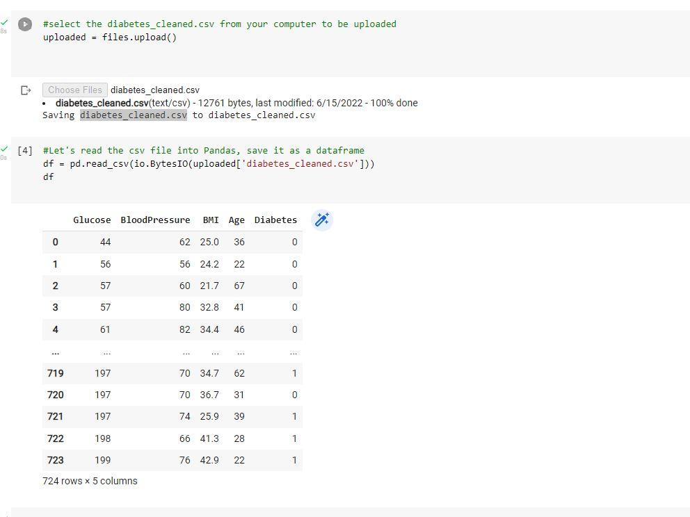This screenshot has width=690, height=517.
Task: Select the BloodPressure column header
Action: point(155,220)
